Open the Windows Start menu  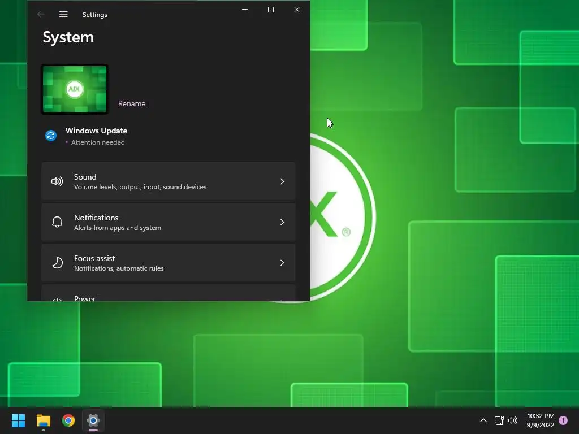coord(18,420)
